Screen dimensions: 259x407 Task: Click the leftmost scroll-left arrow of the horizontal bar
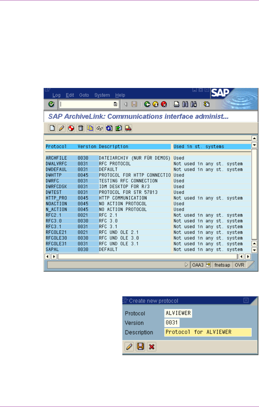(x=47, y=256)
